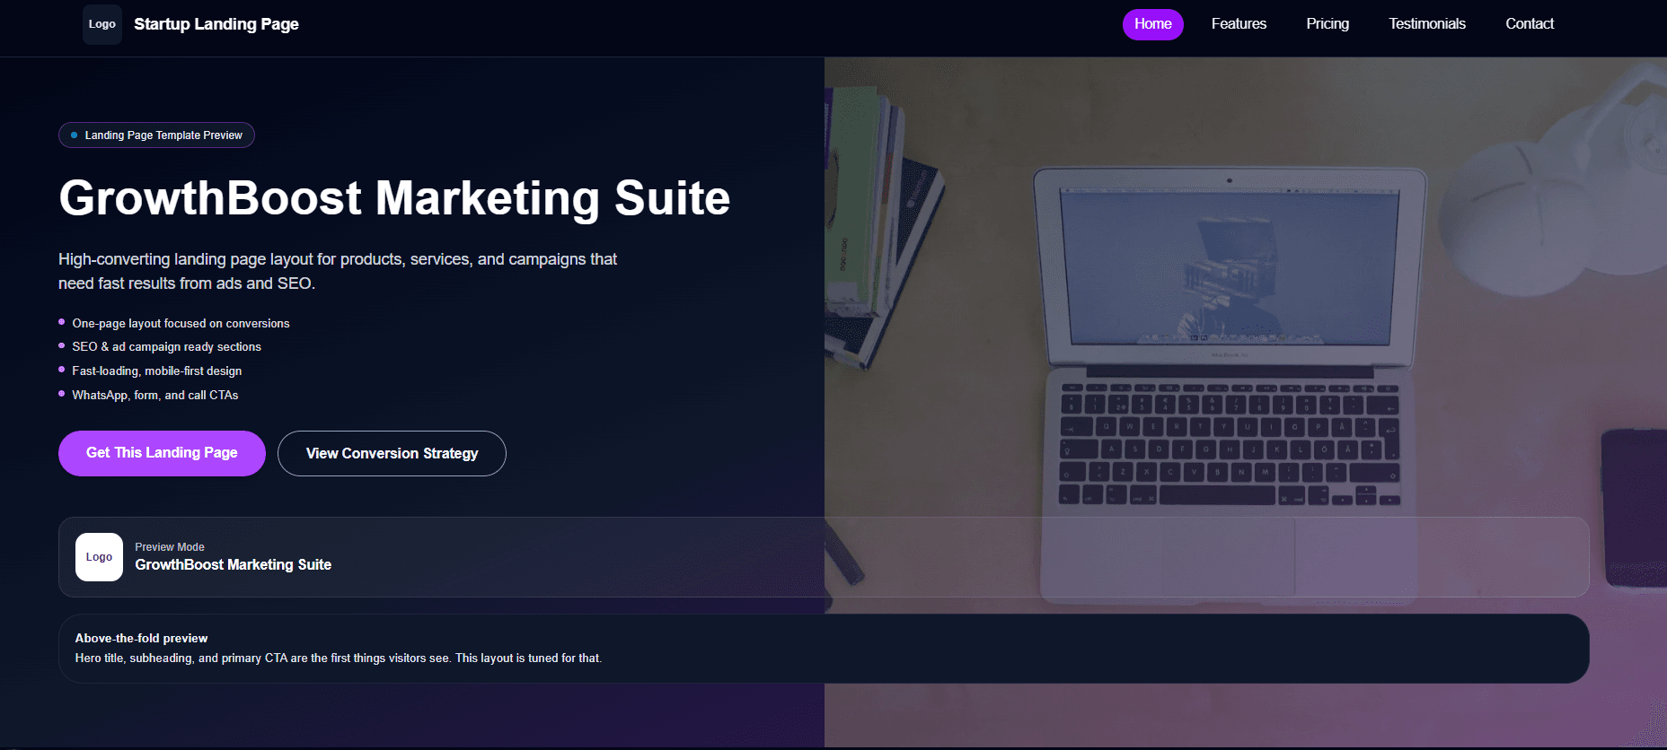Image resolution: width=1667 pixels, height=750 pixels.
Task: Click the Above-the-fold preview heading
Action: pyautogui.click(x=141, y=639)
